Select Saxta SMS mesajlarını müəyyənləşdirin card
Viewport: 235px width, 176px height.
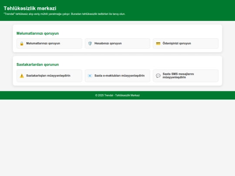(x=185, y=76)
